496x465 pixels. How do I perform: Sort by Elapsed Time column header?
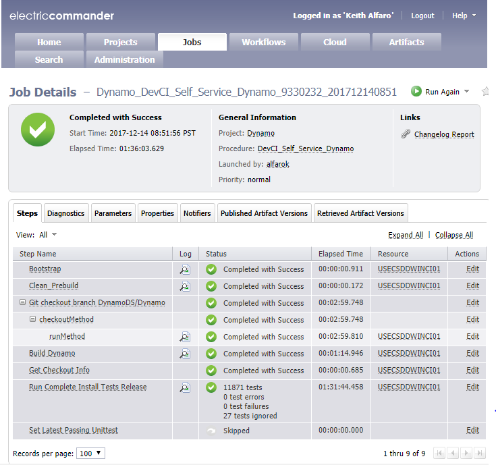coord(341,254)
